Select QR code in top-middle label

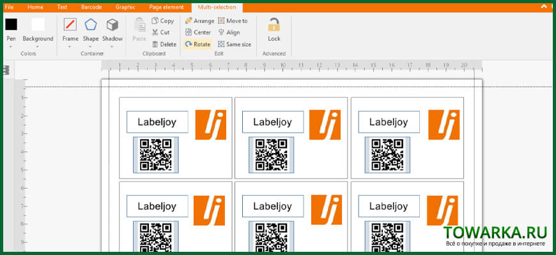coord(271,155)
